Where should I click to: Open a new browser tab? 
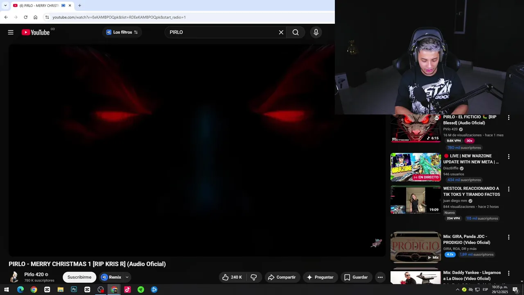click(x=79, y=5)
